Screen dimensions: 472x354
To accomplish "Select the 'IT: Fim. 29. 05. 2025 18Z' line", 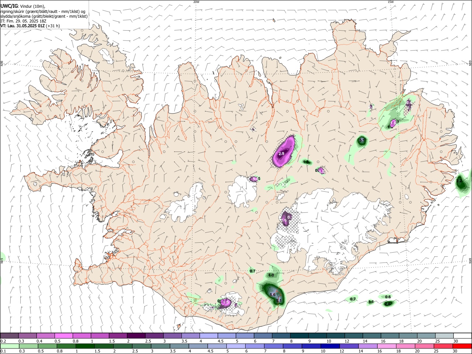I will pyautogui.click(x=23, y=21).
